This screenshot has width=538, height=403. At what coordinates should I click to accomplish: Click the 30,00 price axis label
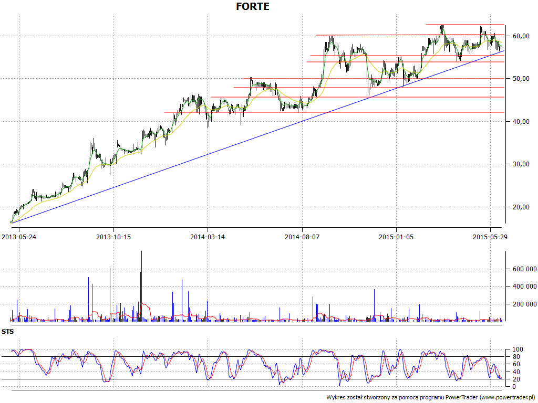[522, 164]
